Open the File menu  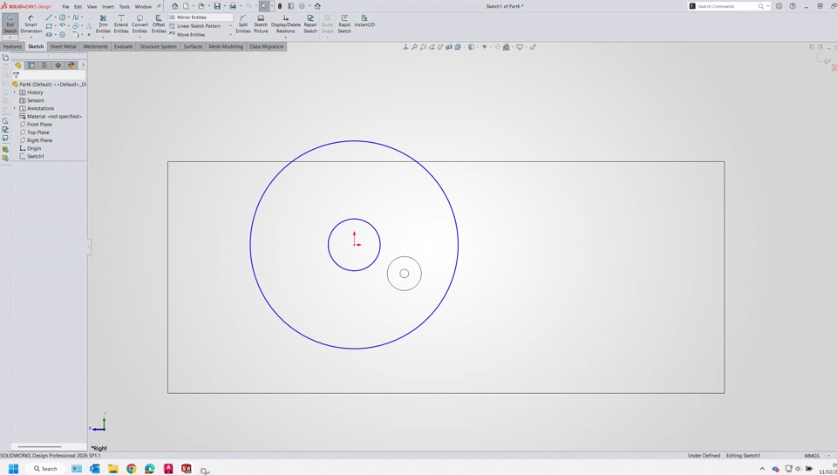coord(65,6)
